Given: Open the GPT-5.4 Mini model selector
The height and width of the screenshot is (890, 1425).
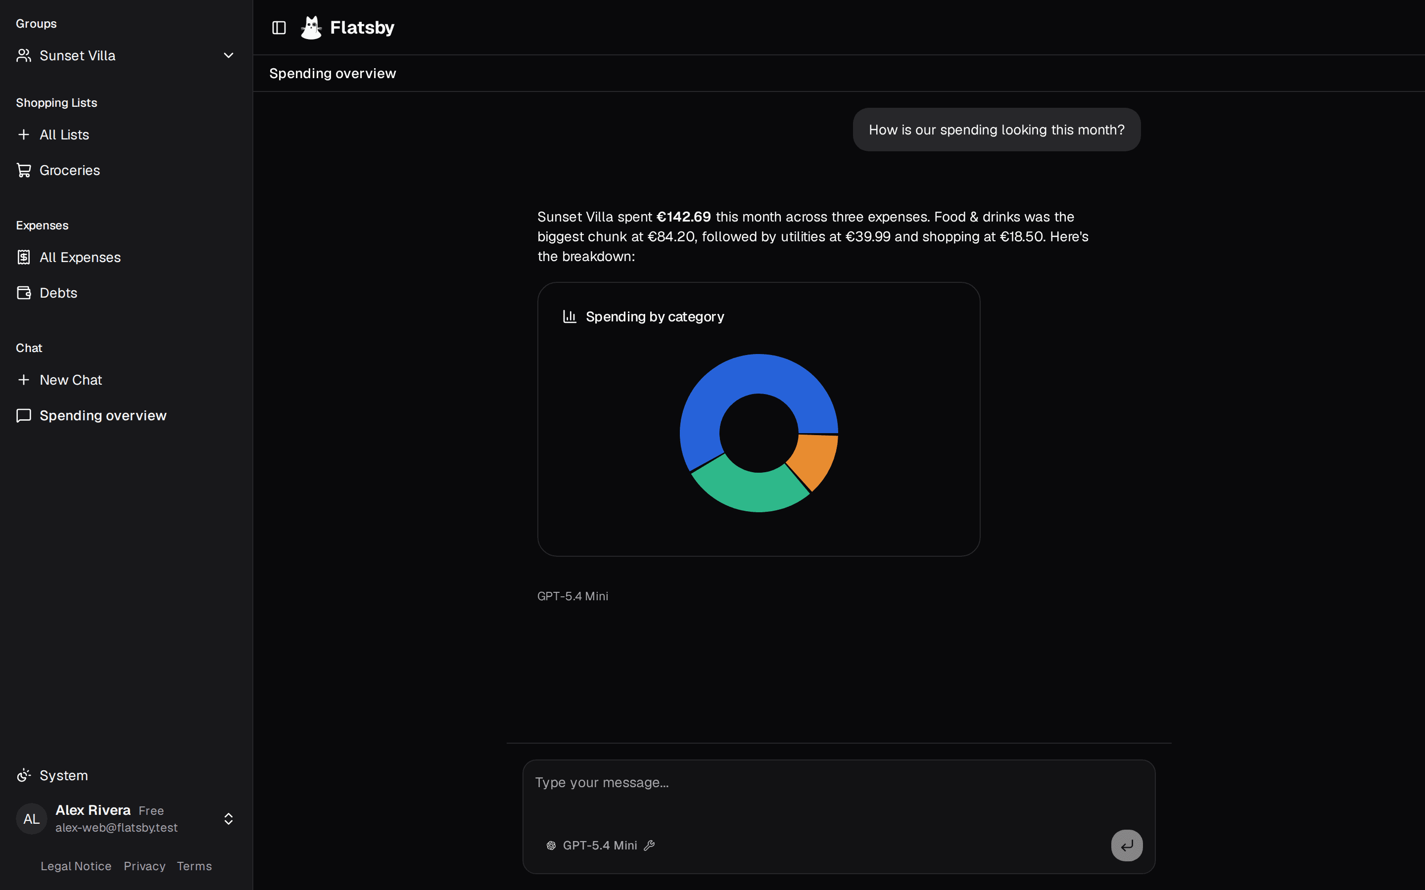Looking at the screenshot, I should (600, 845).
